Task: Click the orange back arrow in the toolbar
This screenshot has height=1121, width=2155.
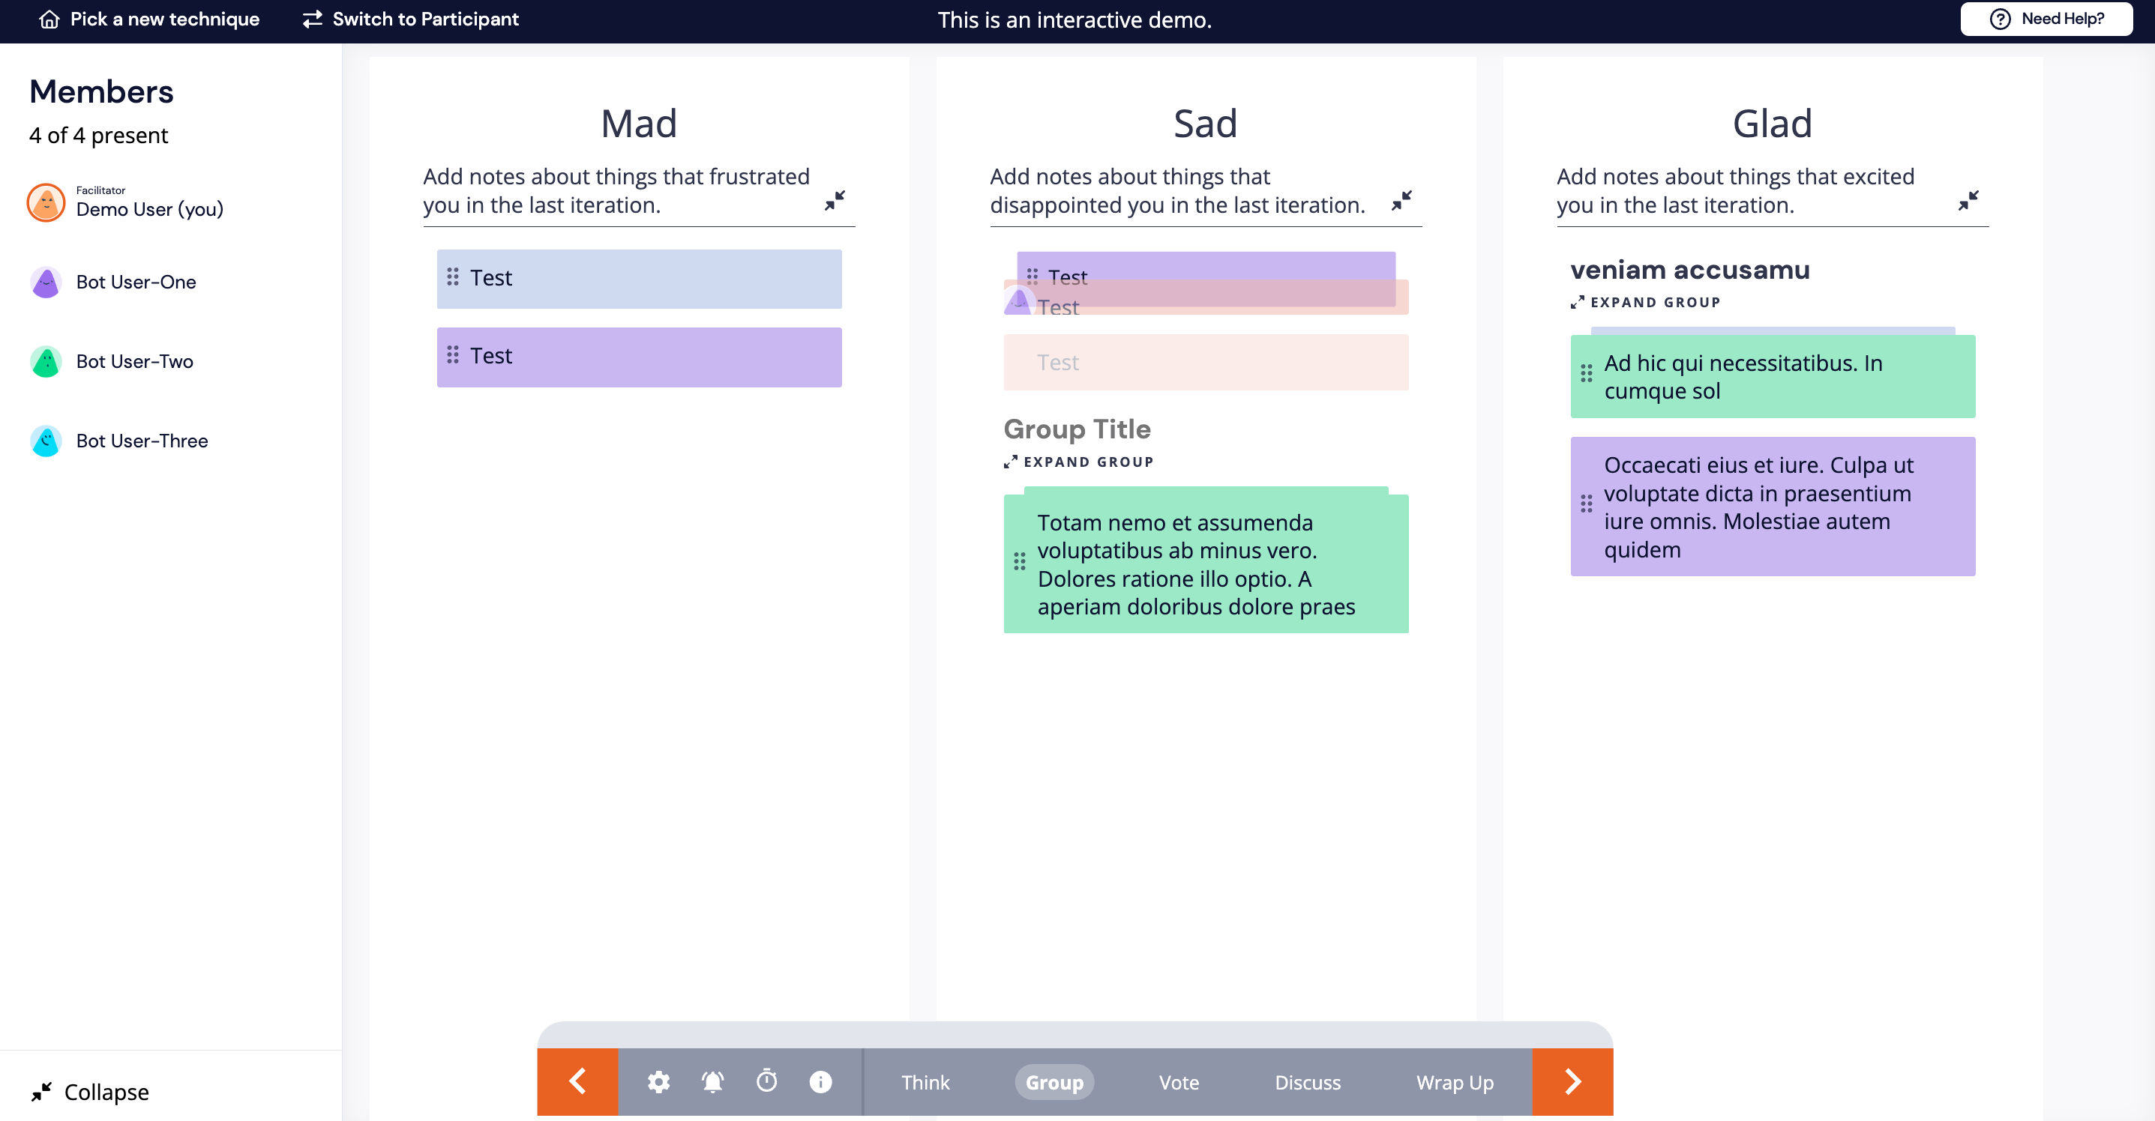Action: [x=577, y=1081]
